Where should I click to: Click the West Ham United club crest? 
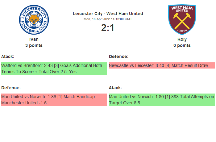182,20
